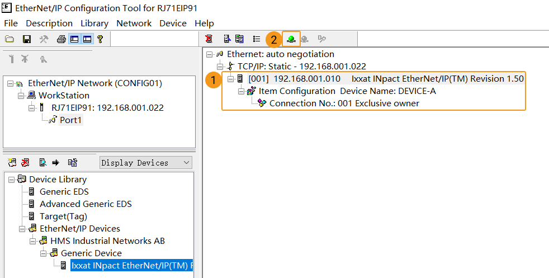Click the Print icon in toolbar
Image resolution: width=549 pixels, height=278 pixels.
coord(61,39)
